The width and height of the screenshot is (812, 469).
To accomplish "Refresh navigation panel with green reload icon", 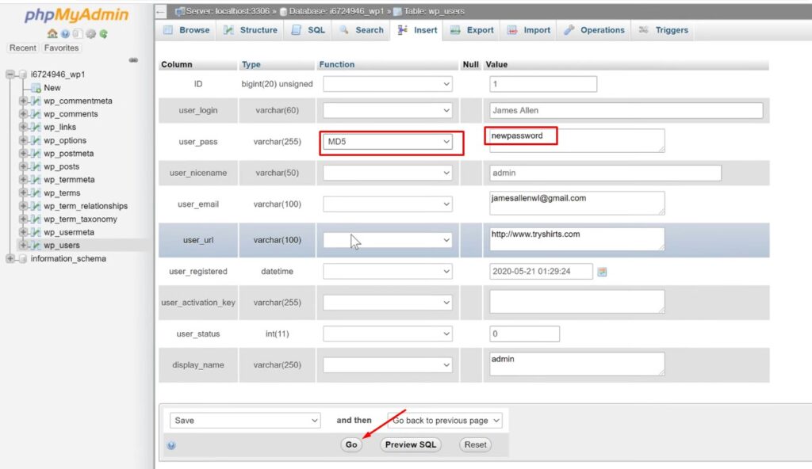I will click(x=103, y=33).
